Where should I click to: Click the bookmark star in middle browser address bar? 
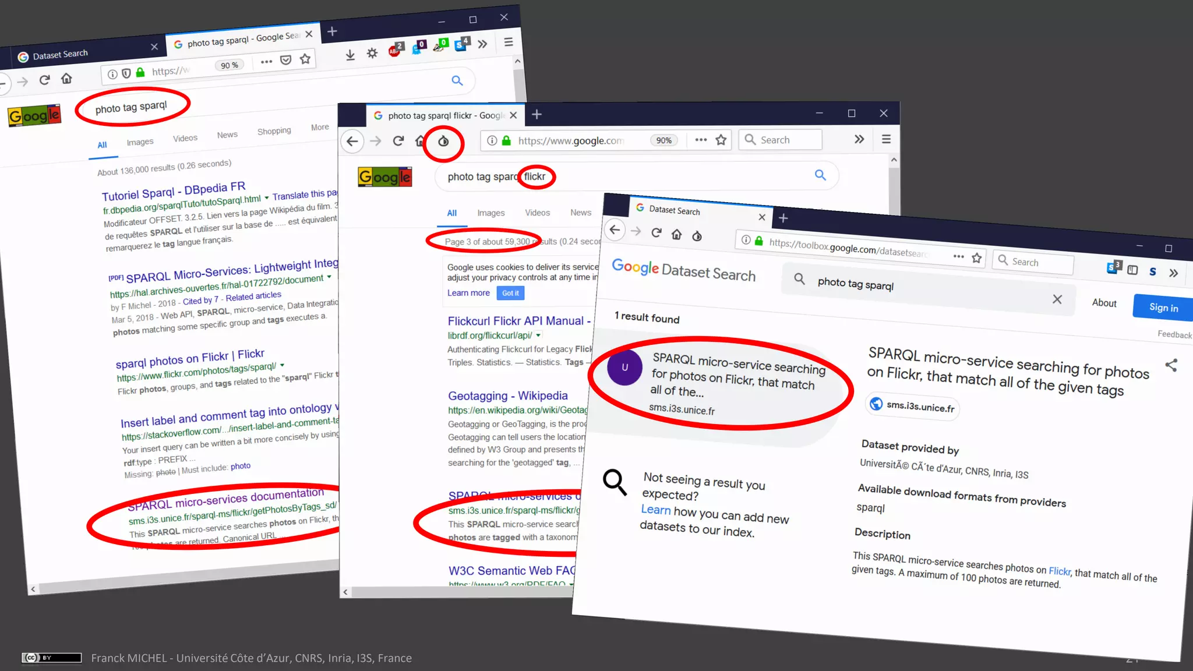(721, 140)
